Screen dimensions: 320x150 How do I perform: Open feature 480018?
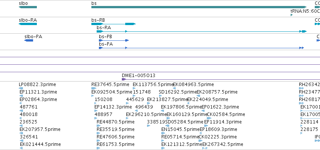(x=29, y=114)
